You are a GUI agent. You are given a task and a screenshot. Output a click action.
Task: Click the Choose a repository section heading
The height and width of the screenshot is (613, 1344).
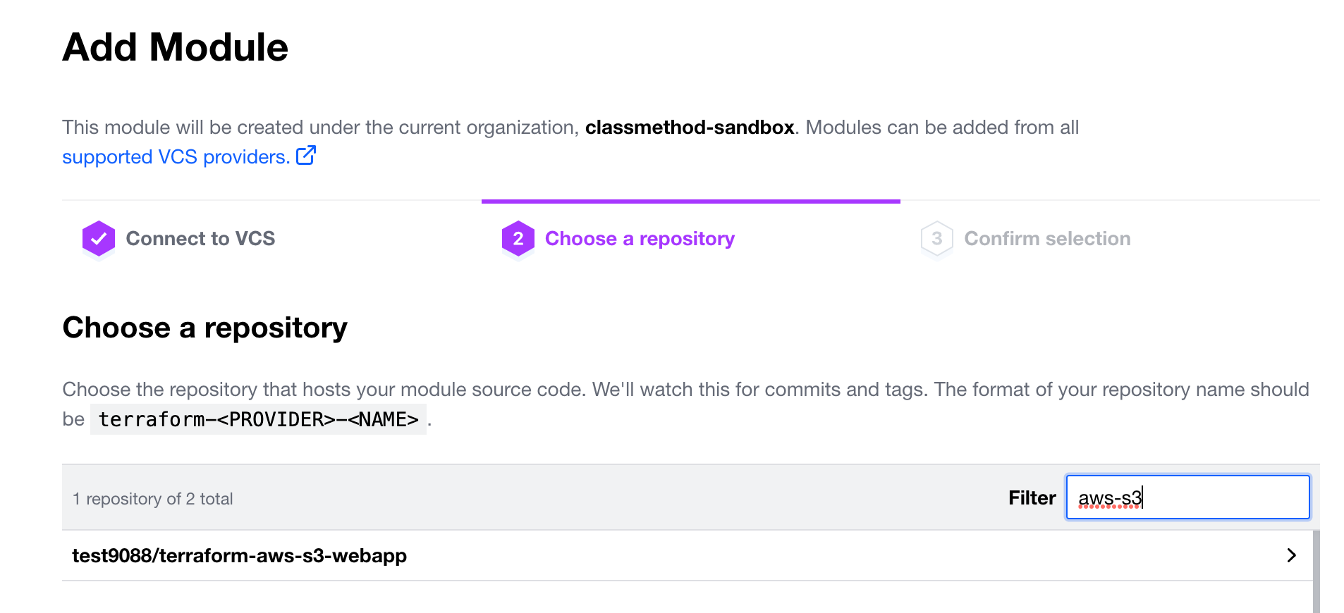[x=204, y=327]
